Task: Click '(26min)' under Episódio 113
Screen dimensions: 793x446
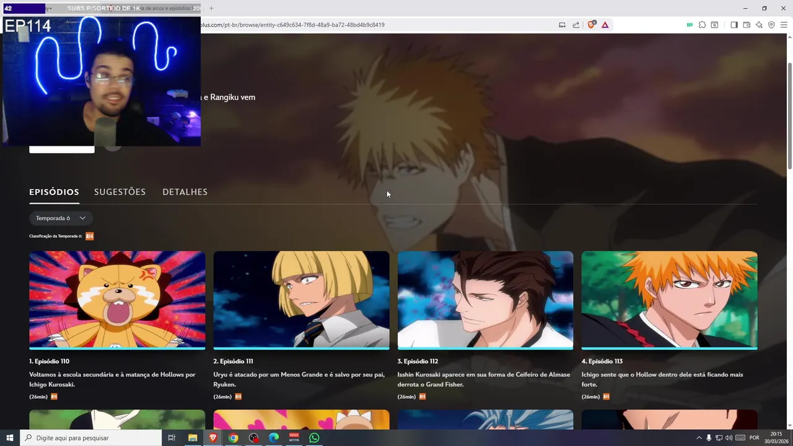Action: [590, 397]
